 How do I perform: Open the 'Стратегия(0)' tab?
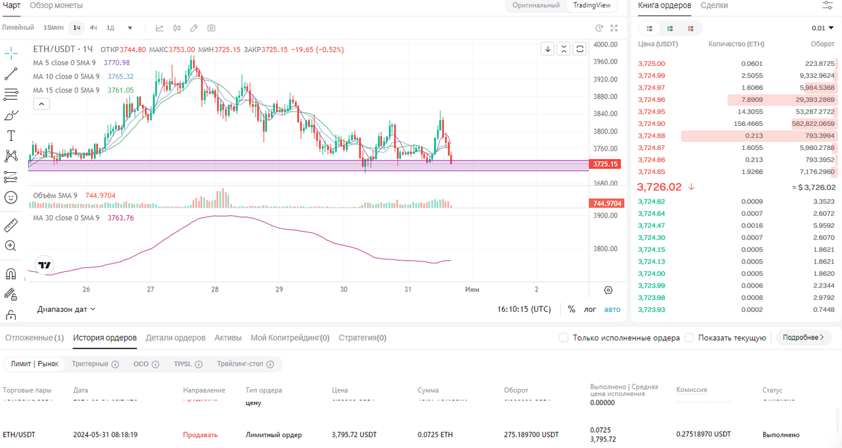pyautogui.click(x=362, y=338)
